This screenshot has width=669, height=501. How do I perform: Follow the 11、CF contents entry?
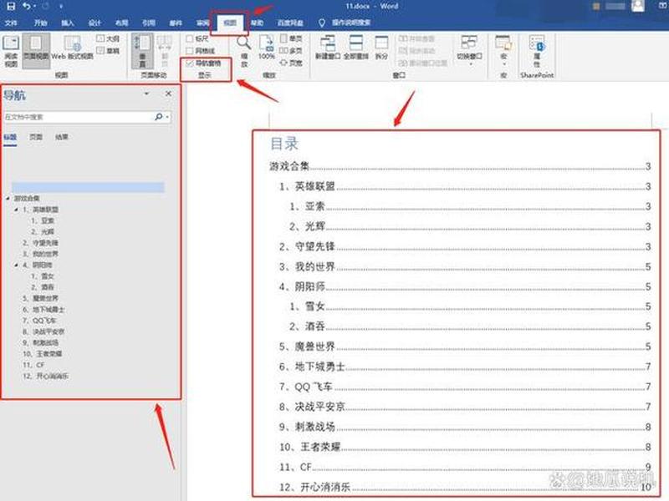[x=465, y=467]
